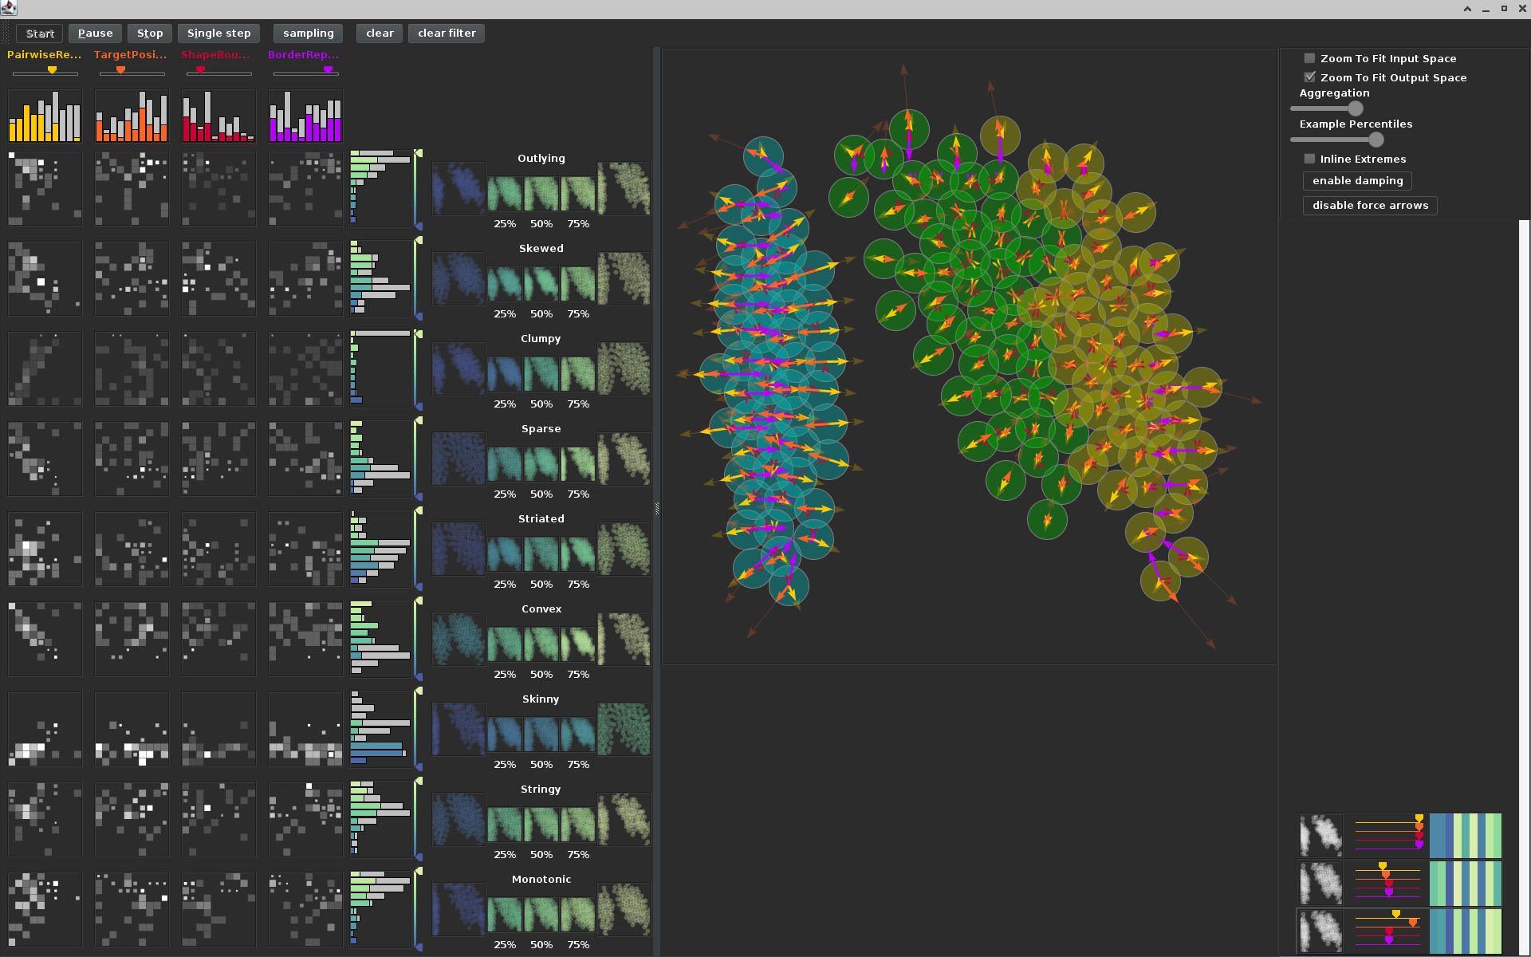Enable the Zoom To Fit Input Space checkbox
This screenshot has width=1531, height=957.
click(x=1309, y=58)
